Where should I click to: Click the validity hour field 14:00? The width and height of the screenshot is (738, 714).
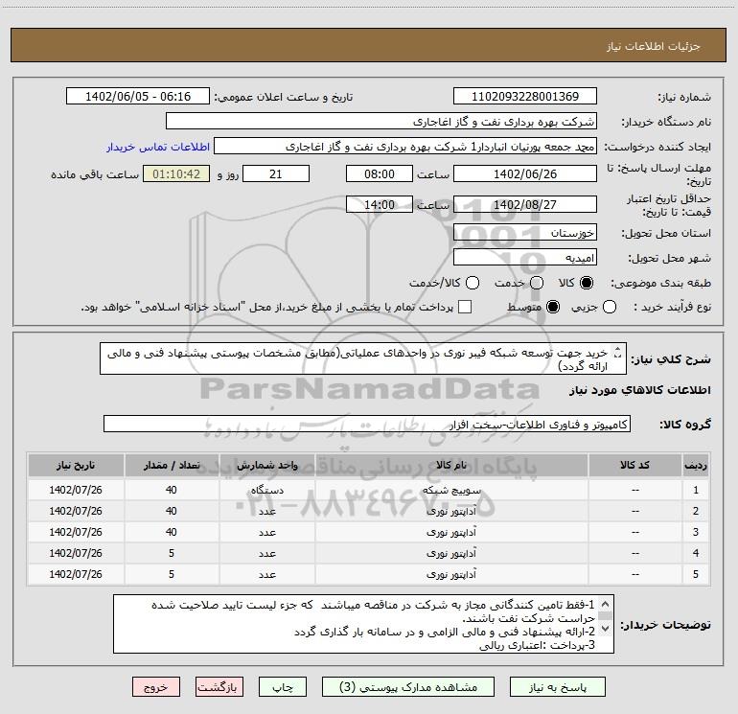pyautogui.click(x=380, y=204)
